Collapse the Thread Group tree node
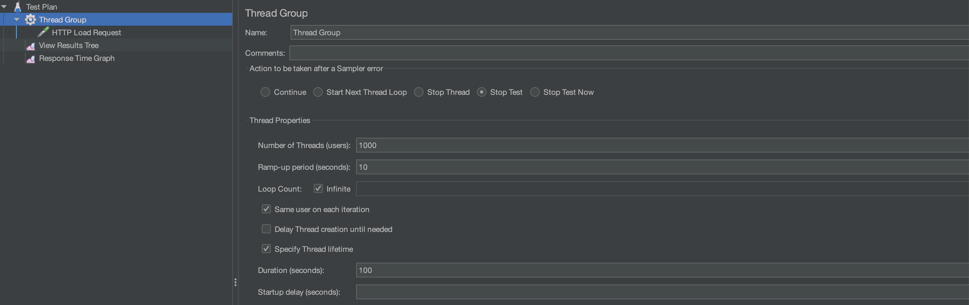The image size is (969, 305). [17, 20]
